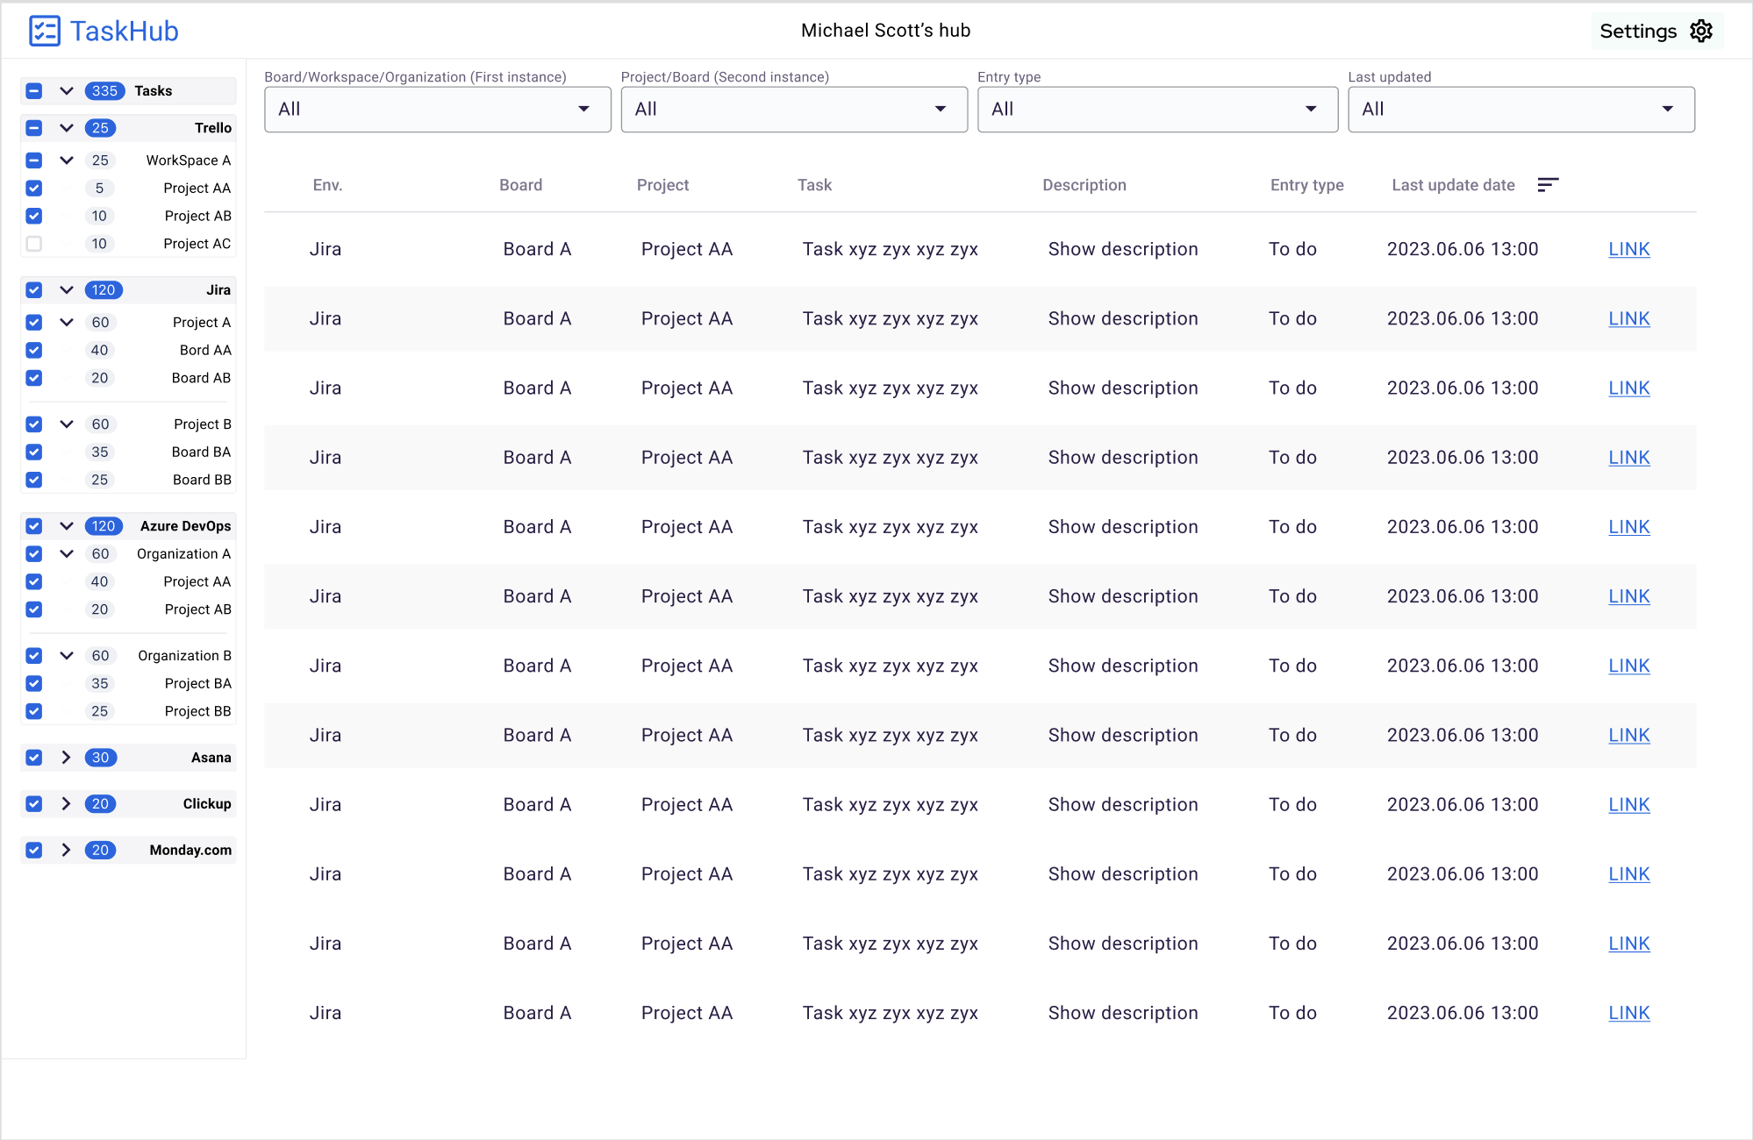The image size is (1753, 1140).
Task: Collapse Jira Project A chevron
Action: pos(67,323)
